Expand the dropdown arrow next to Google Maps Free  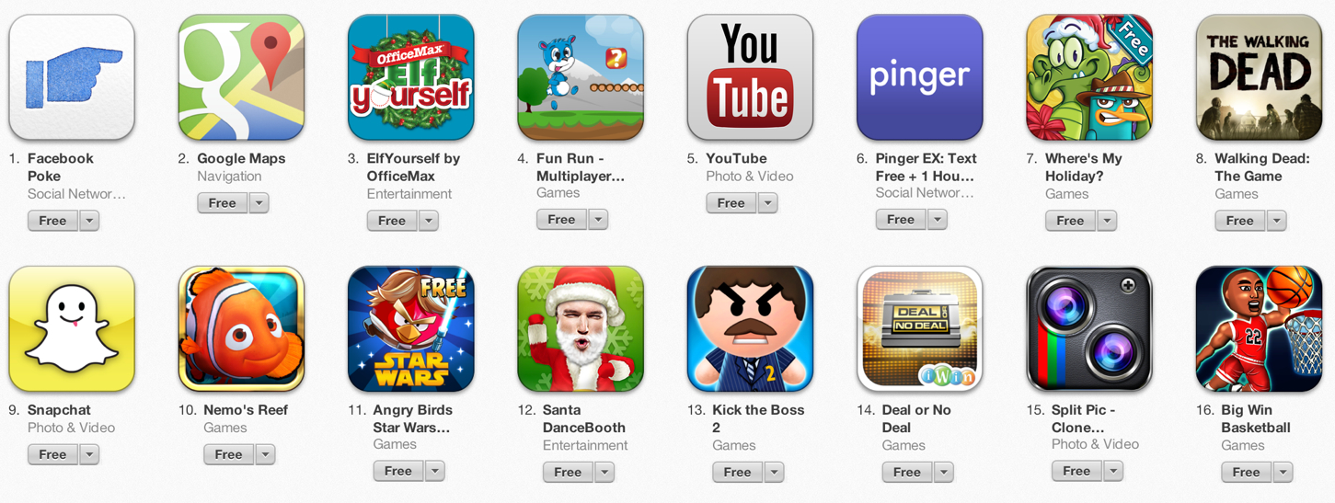[x=259, y=203]
